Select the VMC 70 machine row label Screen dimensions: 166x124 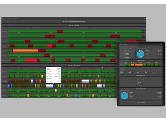click(4, 51)
